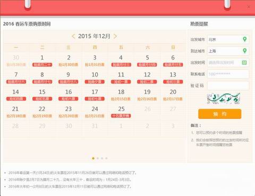The image size is (255, 196).
Task: Click location pin icon in arrival city field
Action: pos(244,51)
